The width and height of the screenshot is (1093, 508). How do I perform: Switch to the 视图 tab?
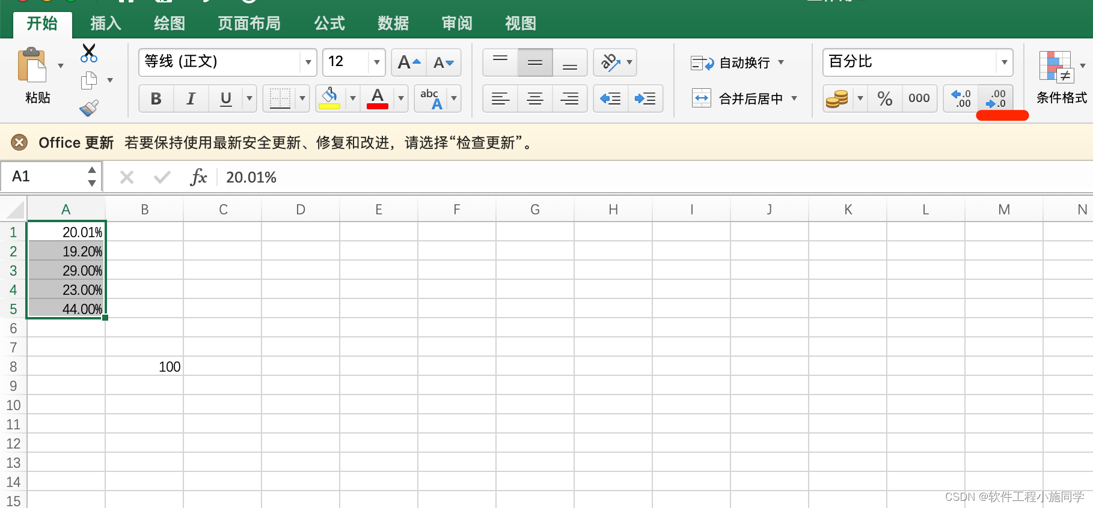click(x=521, y=23)
